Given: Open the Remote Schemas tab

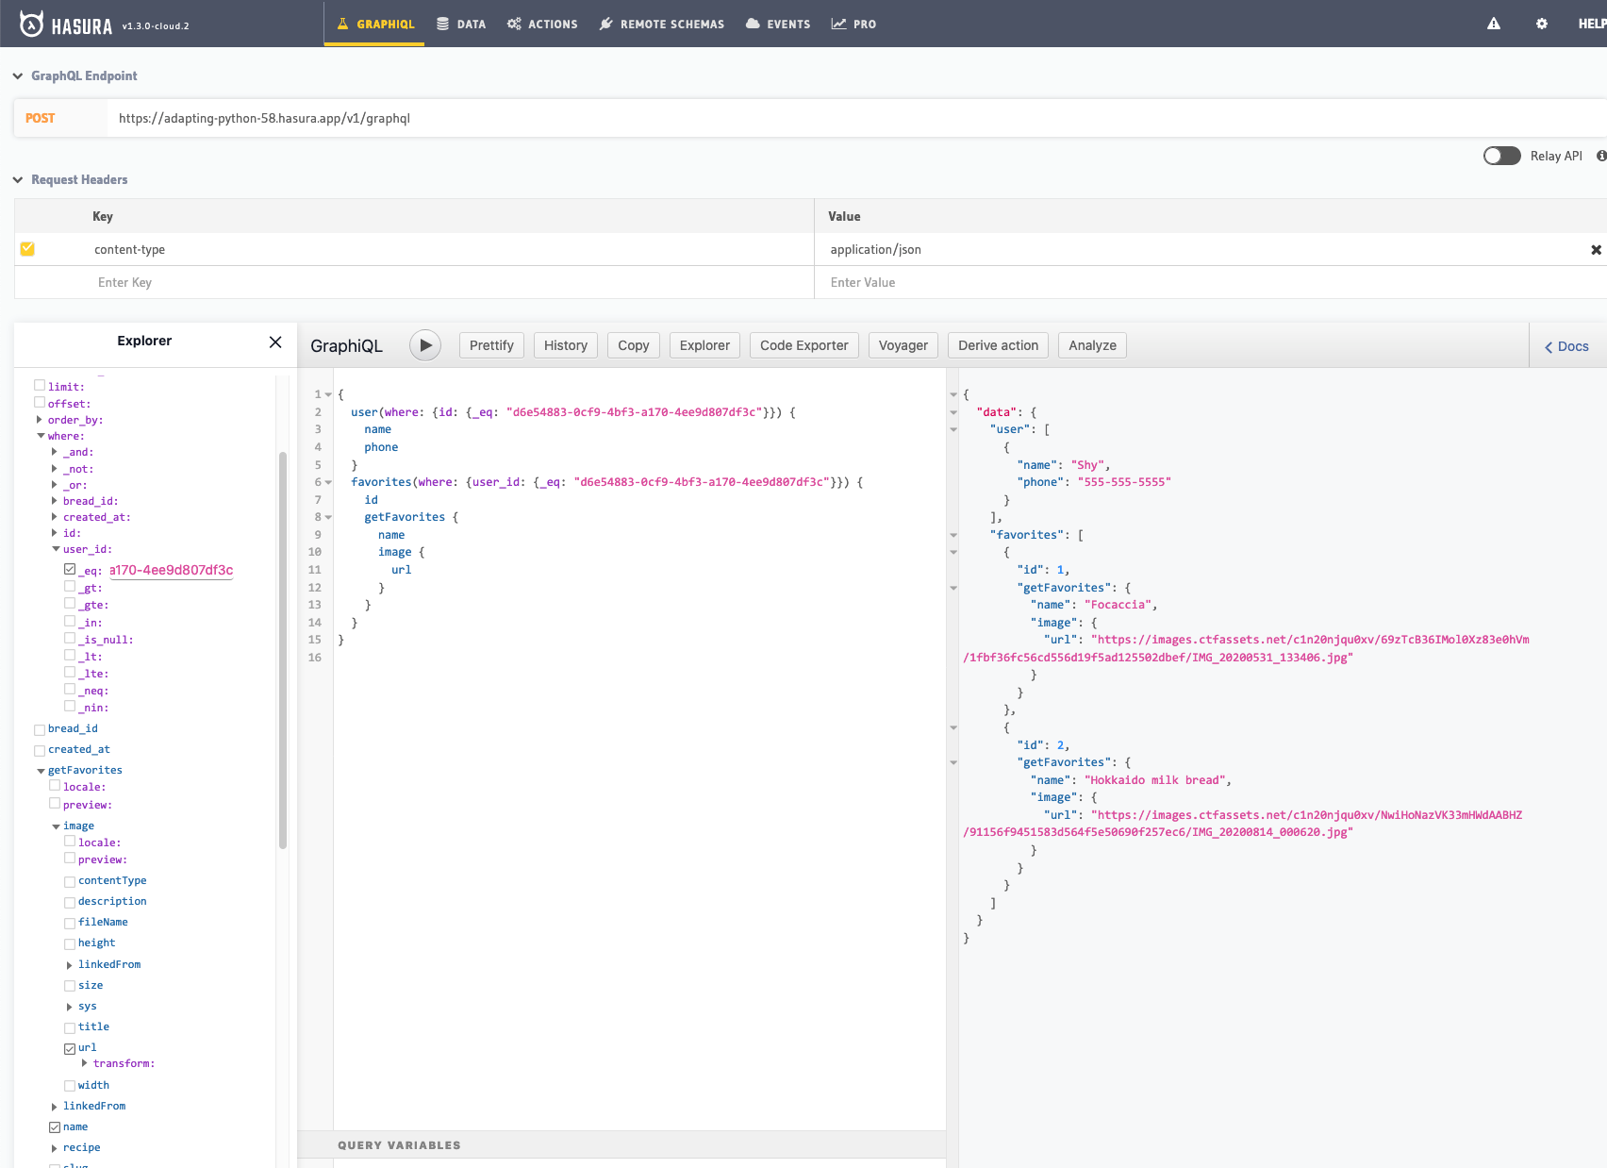Looking at the screenshot, I should click(662, 24).
